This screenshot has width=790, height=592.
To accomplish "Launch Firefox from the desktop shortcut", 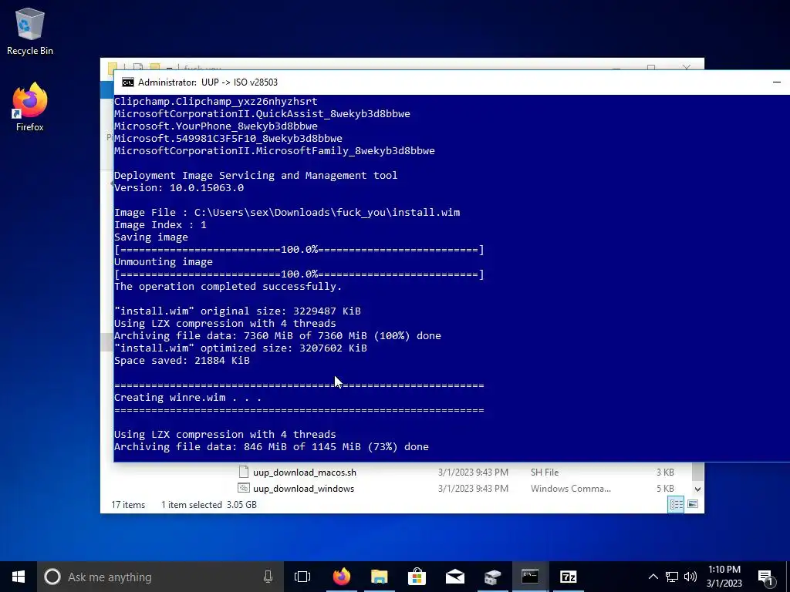I will click(30, 106).
